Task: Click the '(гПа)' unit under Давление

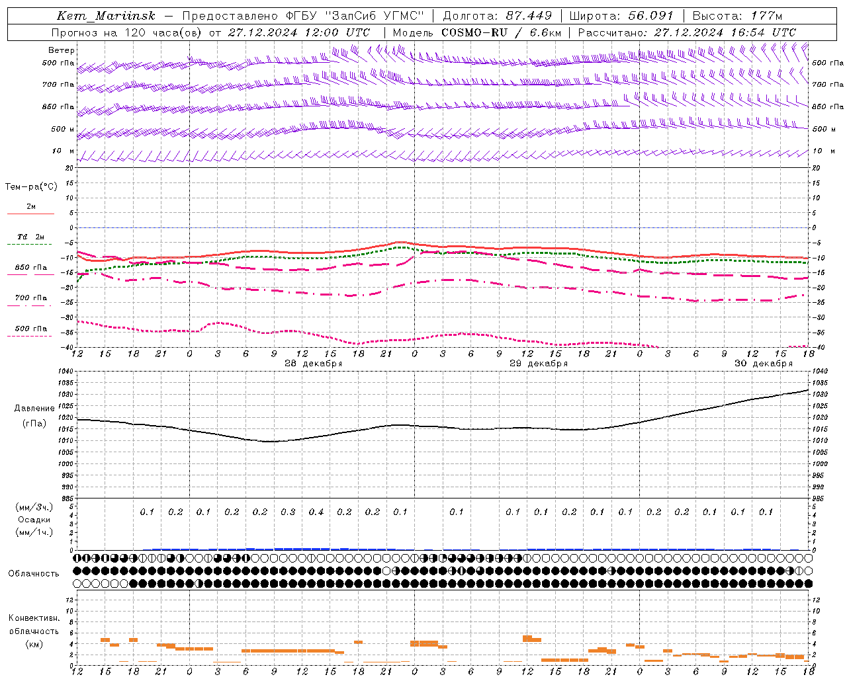Action: point(34,424)
